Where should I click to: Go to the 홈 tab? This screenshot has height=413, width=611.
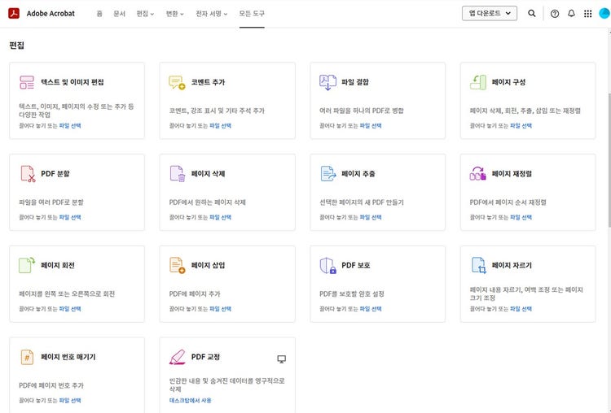(99, 14)
